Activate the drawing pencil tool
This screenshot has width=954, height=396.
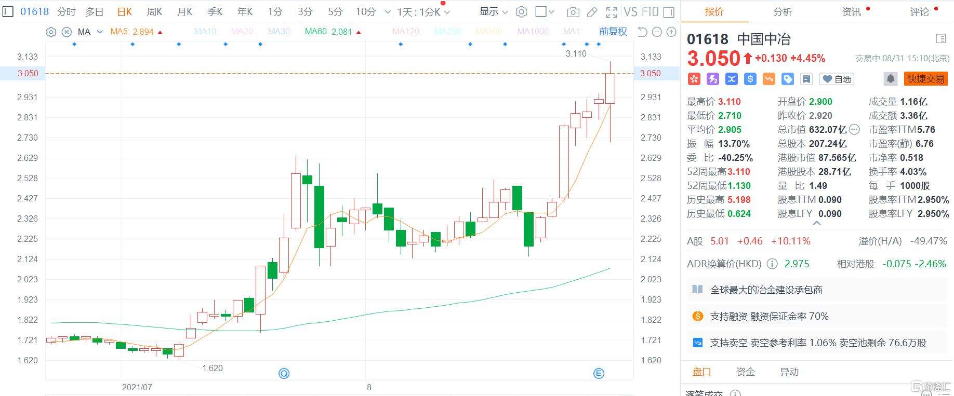tap(592, 11)
